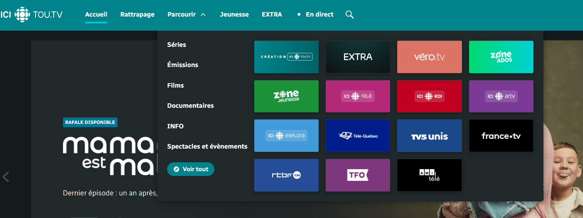Open the Rattrapage tab
583x218 pixels.
137,15
